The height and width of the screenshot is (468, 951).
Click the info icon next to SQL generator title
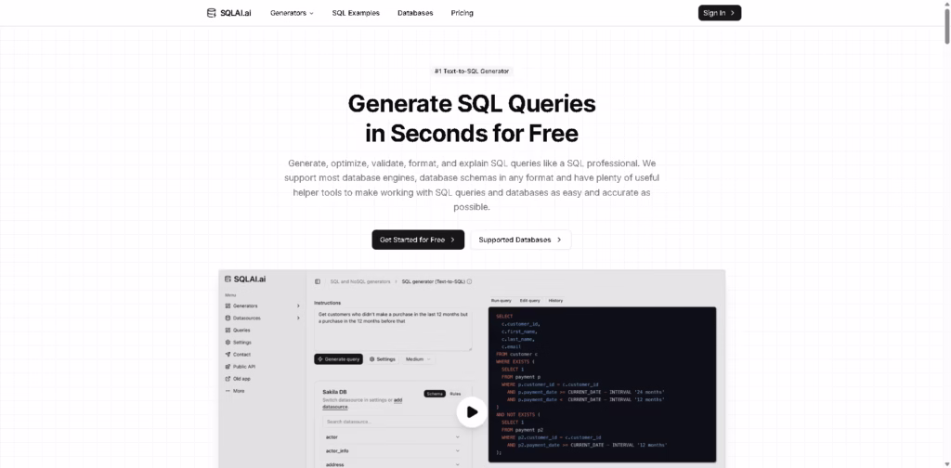469,280
